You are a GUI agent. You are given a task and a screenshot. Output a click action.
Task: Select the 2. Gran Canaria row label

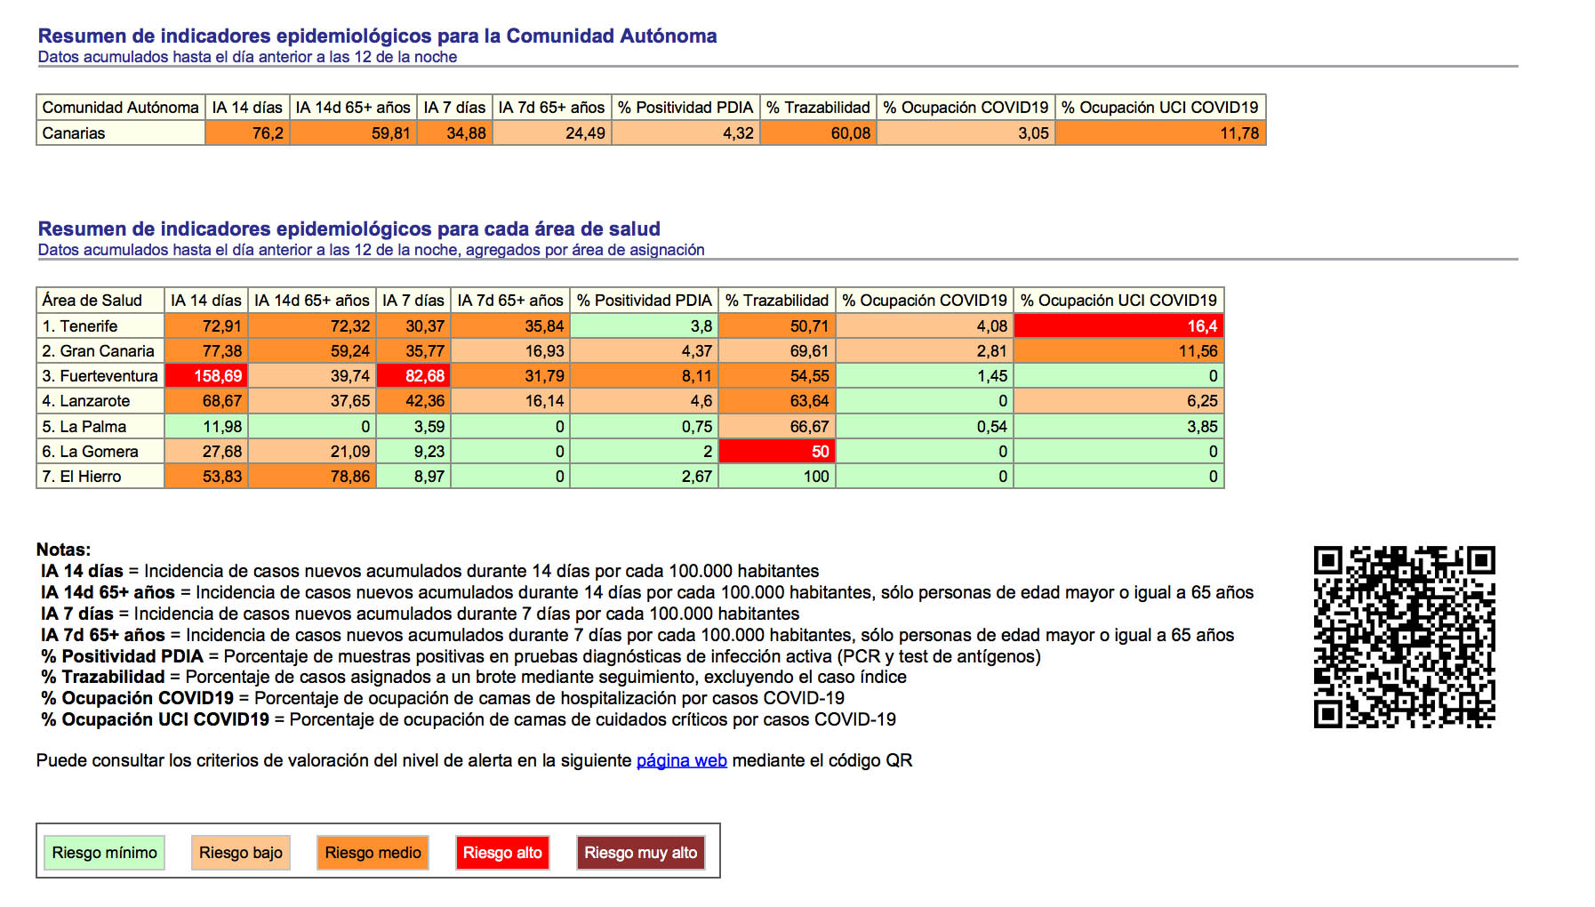click(100, 351)
